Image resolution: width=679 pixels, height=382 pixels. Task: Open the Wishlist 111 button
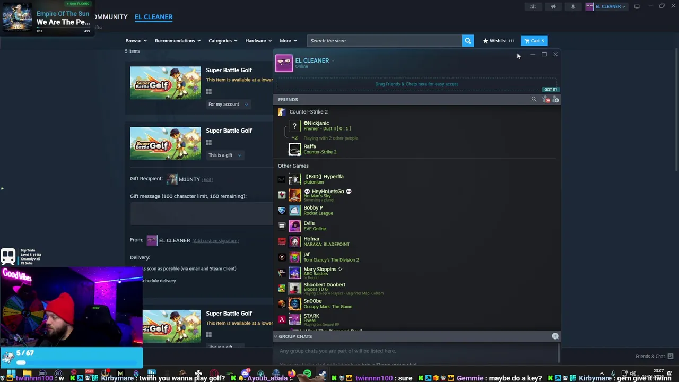pyautogui.click(x=498, y=41)
